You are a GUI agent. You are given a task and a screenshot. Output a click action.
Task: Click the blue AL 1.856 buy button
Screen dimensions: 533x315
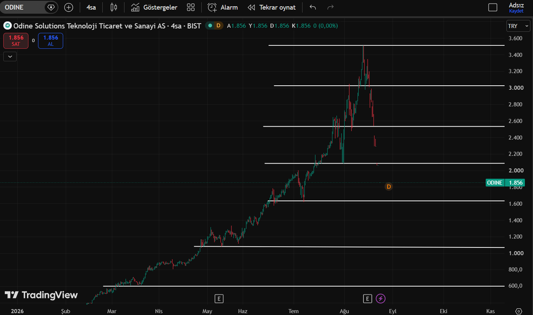pyautogui.click(x=51, y=41)
